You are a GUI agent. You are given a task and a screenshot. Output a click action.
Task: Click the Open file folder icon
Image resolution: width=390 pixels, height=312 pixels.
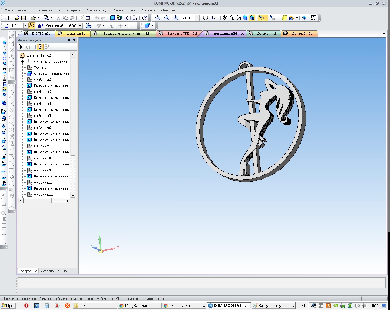[x=17, y=18]
